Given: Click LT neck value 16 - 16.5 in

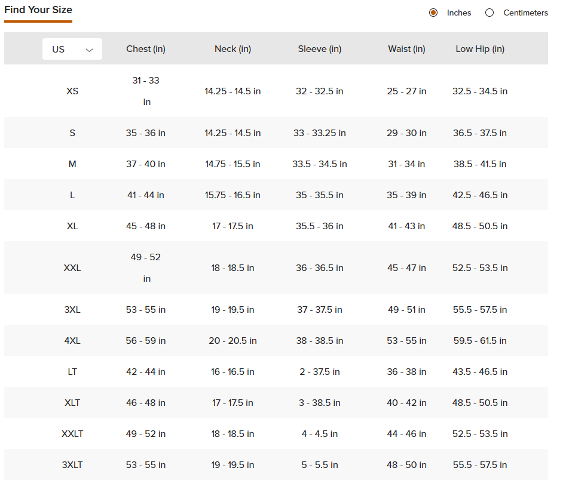Looking at the screenshot, I should [x=233, y=371].
